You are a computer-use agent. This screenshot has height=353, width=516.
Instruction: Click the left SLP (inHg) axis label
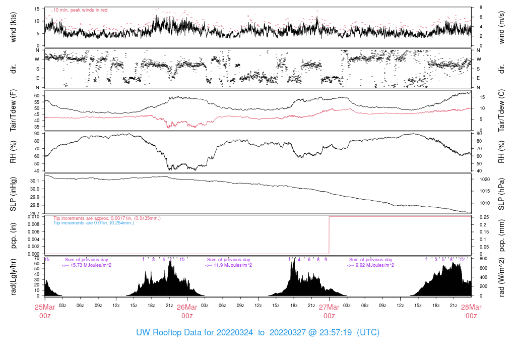(13, 194)
